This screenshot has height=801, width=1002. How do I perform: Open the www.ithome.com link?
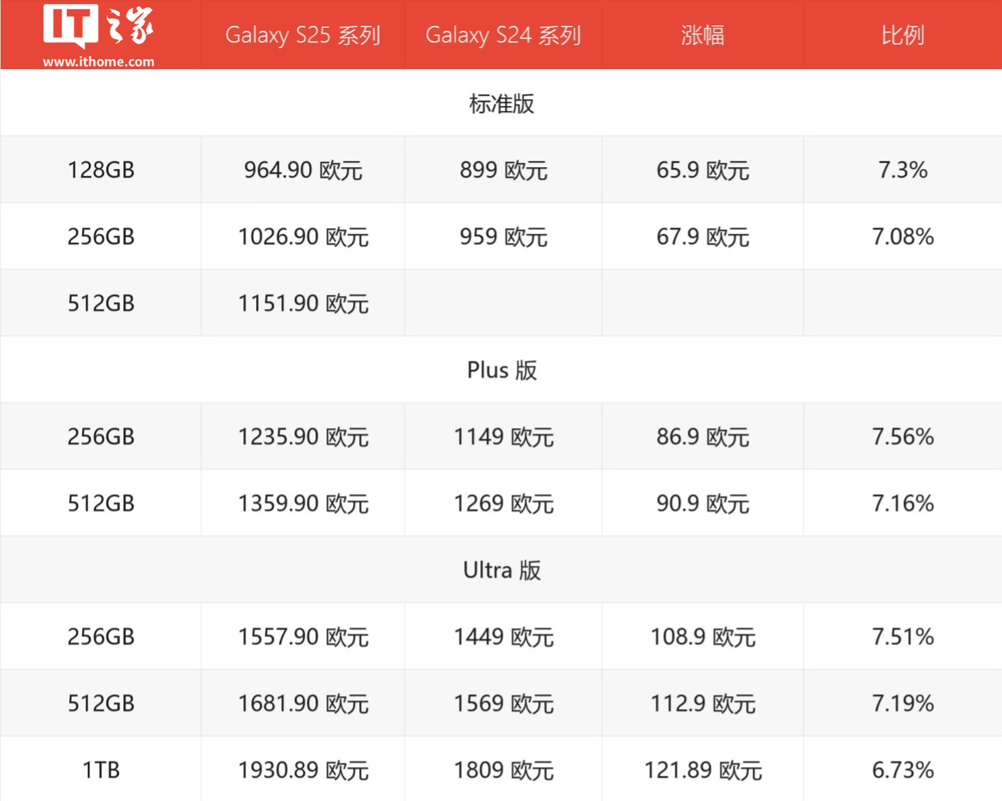[98, 62]
